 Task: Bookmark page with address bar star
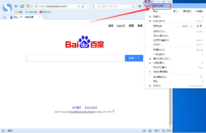pyautogui.click(x=83, y=6)
